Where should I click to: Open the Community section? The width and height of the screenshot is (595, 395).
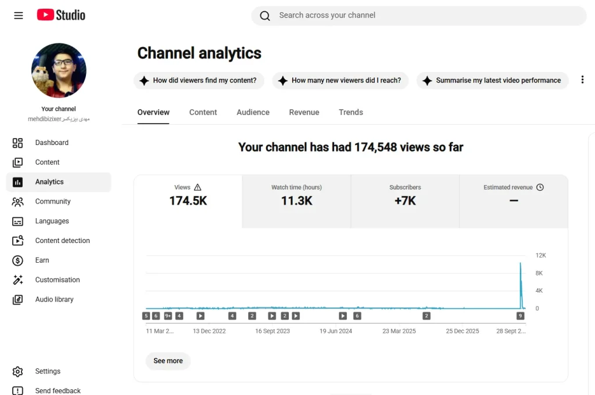tap(59, 201)
